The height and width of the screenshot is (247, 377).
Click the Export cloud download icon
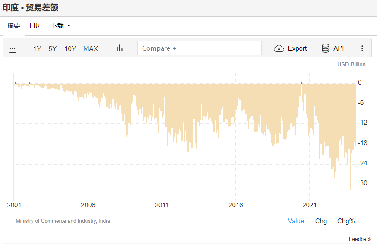[279, 48]
